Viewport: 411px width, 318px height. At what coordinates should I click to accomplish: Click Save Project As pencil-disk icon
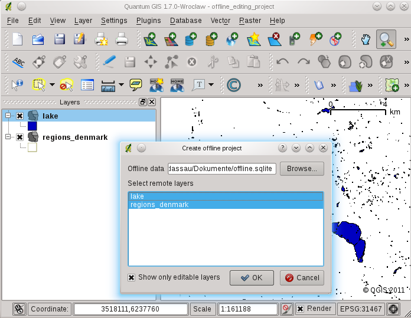pyautogui.click(x=79, y=40)
